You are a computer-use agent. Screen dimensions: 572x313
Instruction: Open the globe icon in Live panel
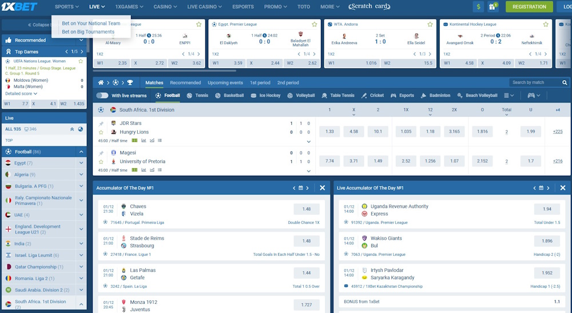pos(81,129)
